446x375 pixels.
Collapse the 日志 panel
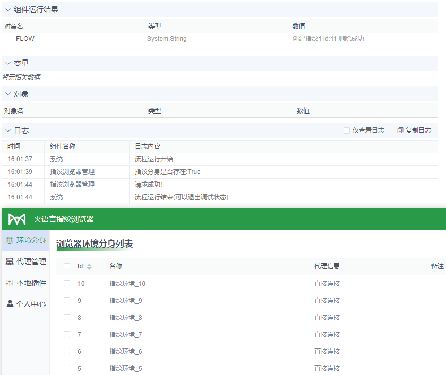(x=7, y=130)
